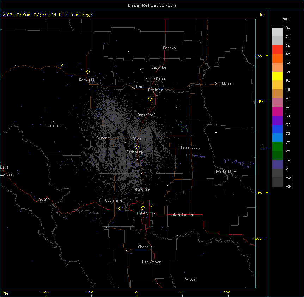
Task: Click the yellow diamond marker above Calgary label
Action: 143,208
